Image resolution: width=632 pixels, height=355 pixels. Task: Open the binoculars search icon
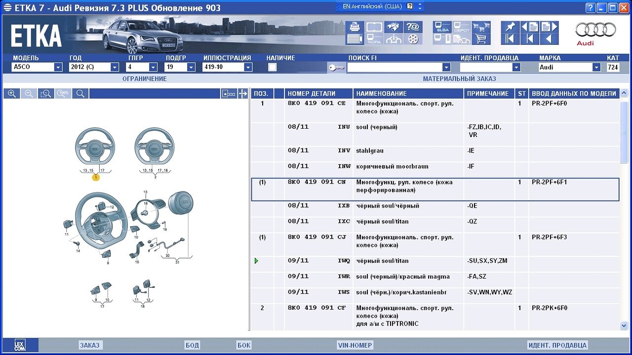394,27
